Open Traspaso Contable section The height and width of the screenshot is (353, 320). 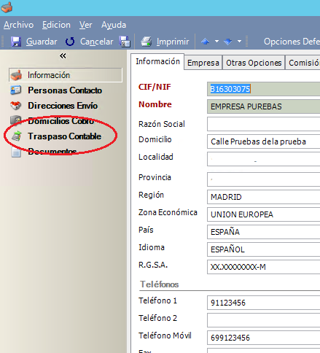(64, 136)
